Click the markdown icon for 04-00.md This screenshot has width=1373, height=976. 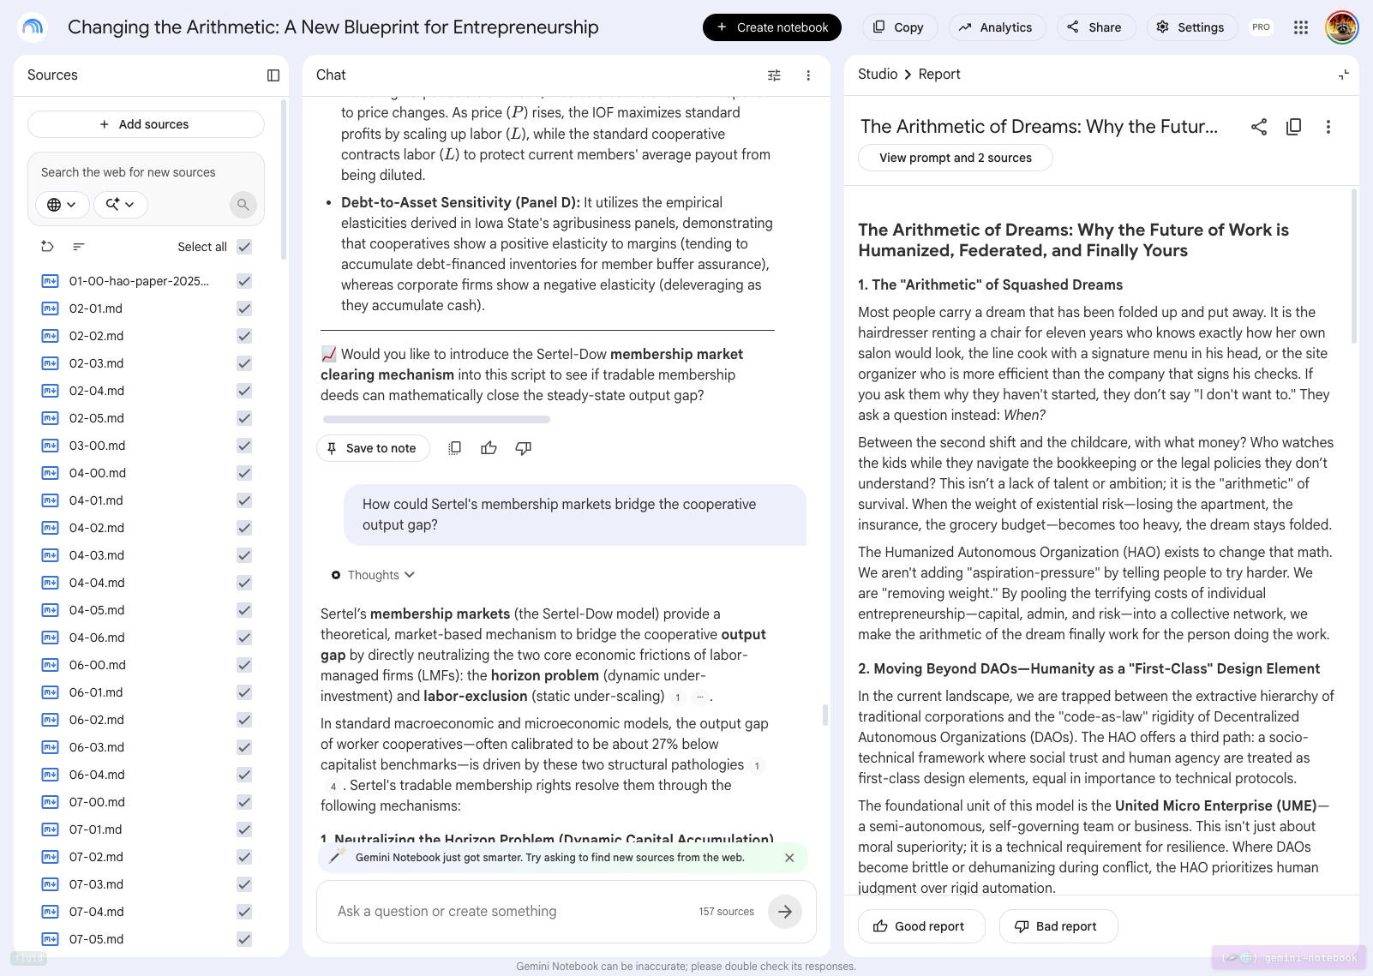[51, 473]
